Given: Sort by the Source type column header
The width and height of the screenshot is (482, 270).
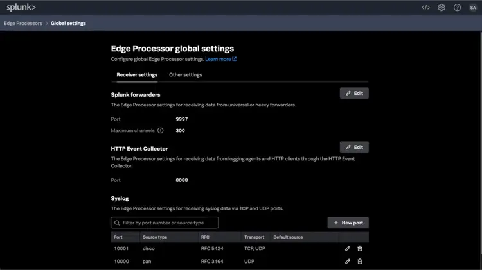Looking at the screenshot, I should pos(155,237).
